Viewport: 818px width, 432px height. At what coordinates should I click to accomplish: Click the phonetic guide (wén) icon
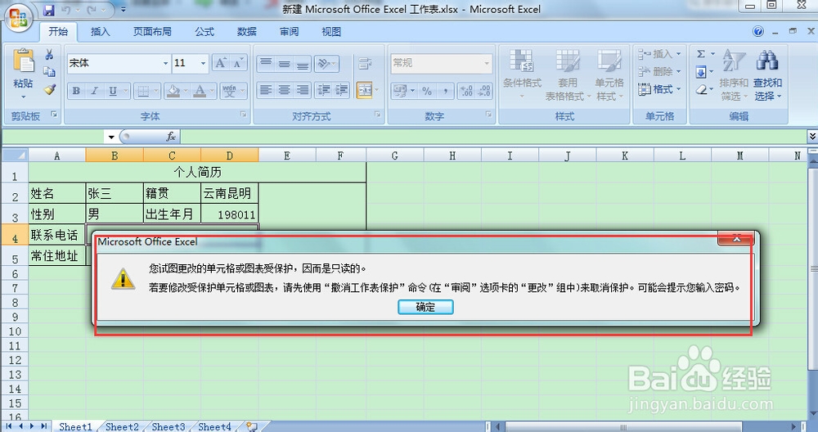229,91
